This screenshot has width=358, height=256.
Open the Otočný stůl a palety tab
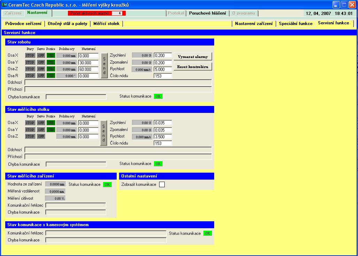[67, 24]
